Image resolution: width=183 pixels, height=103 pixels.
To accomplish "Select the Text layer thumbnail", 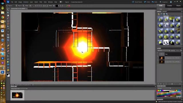I will [x=162, y=54].
